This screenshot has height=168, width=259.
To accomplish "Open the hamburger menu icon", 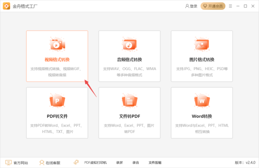I will [x=230, y=6].
